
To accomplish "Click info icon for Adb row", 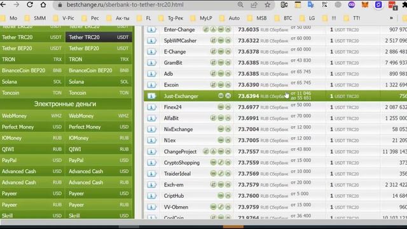I will (151, 74).
